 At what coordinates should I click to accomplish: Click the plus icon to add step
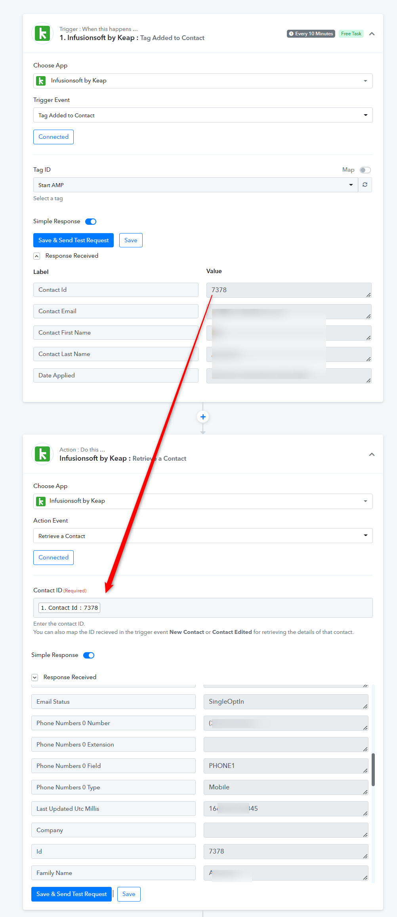point(203,417)
